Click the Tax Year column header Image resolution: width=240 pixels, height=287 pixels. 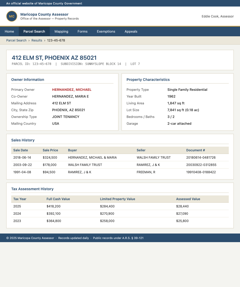20,199
